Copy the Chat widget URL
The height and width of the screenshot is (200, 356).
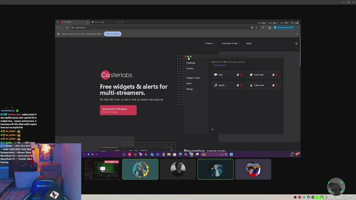point(238,75)
